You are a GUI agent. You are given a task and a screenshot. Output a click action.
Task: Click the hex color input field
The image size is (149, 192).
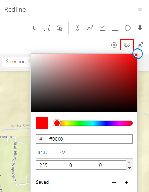coord(89,139)
